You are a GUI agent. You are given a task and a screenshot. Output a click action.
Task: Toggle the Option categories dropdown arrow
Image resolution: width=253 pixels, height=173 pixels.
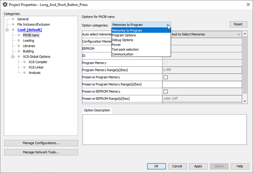168,25
